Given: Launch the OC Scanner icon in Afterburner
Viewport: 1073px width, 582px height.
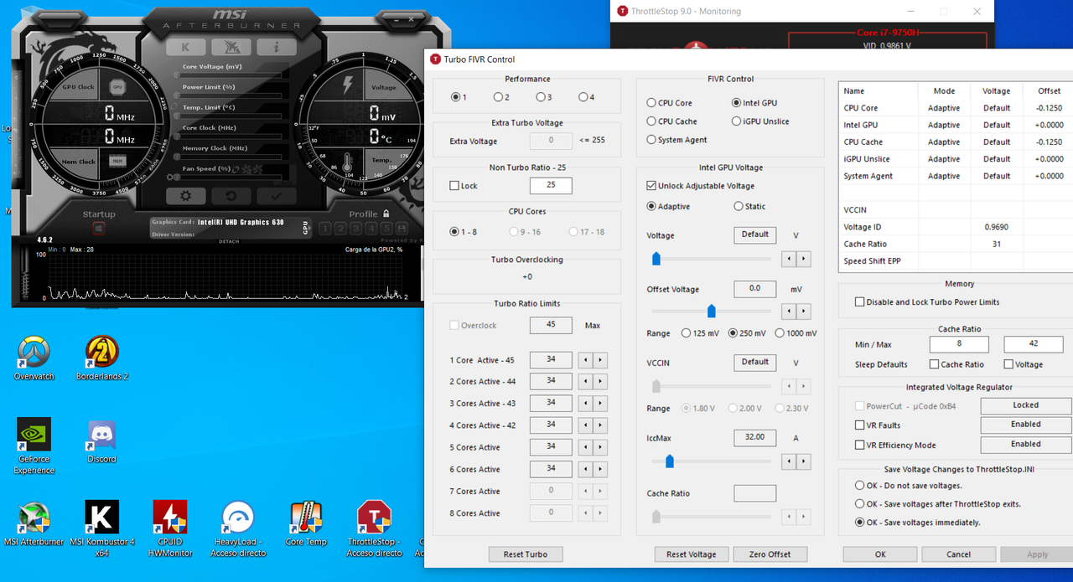Looking at the screenshot, I should tap(231, 47).
